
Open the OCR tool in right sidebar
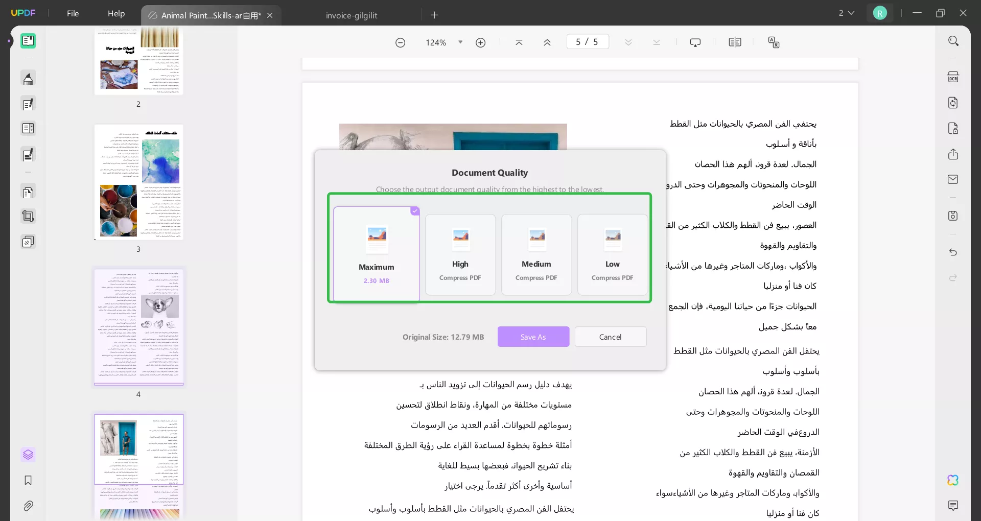coord(954,76)
